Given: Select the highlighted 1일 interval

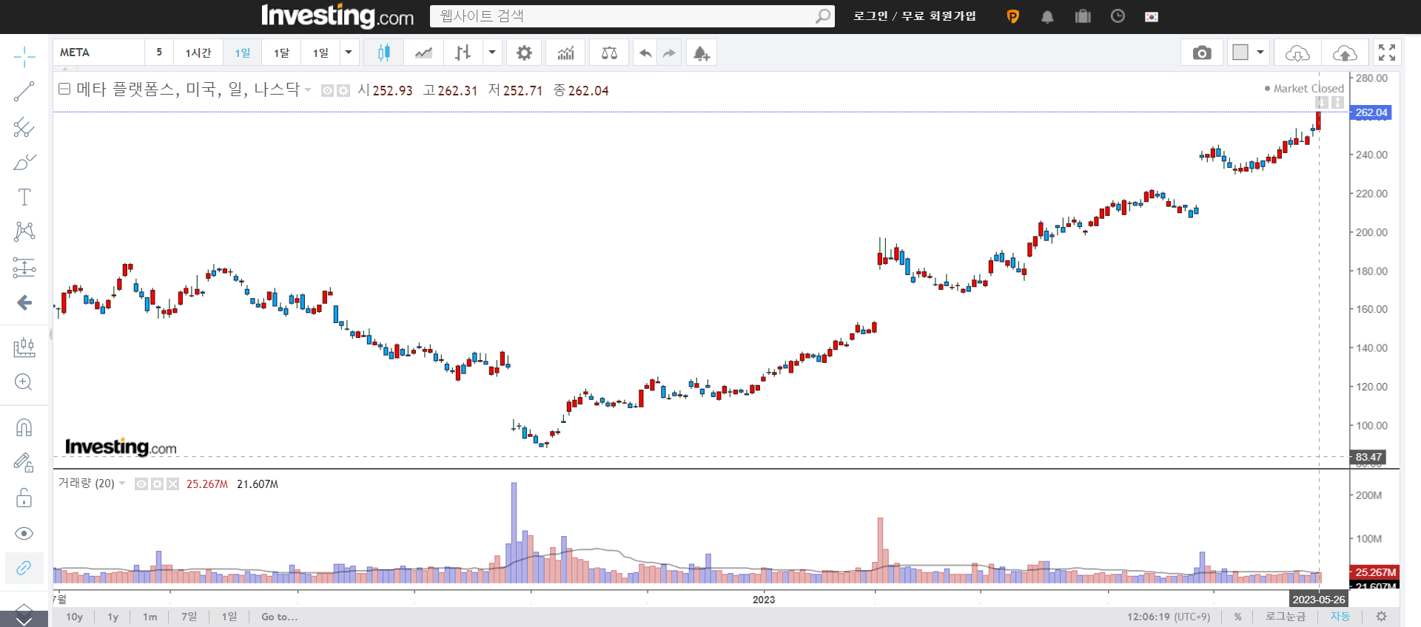Looking at the screenshot, I should (x=243, y=52).
